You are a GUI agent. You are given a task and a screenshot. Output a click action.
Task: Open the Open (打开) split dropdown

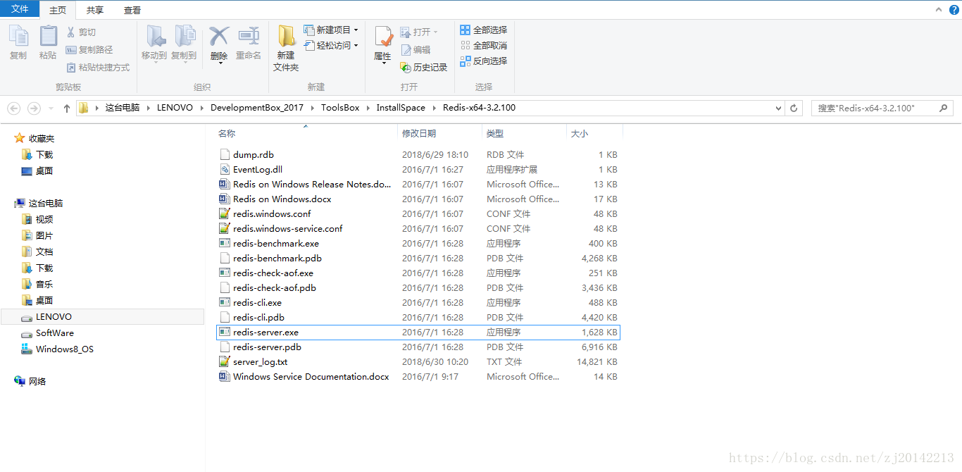click(x=419, y=32)
